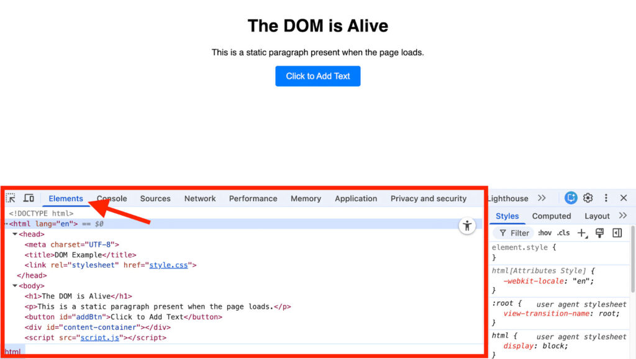This screenshot has width=636, height=359.
Task: Toggle the :hov element state panel
Action: pos(545,233)
